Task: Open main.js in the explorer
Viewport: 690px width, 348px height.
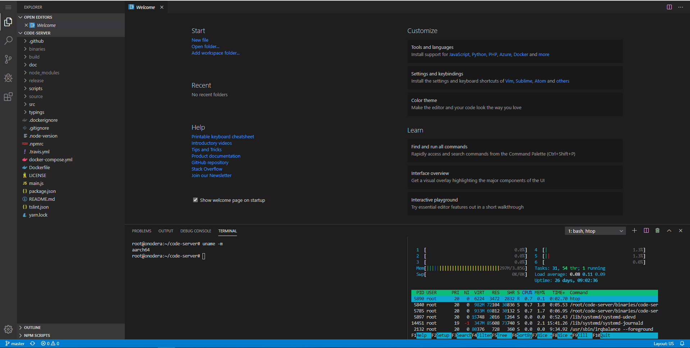Action: coord(70,184)
